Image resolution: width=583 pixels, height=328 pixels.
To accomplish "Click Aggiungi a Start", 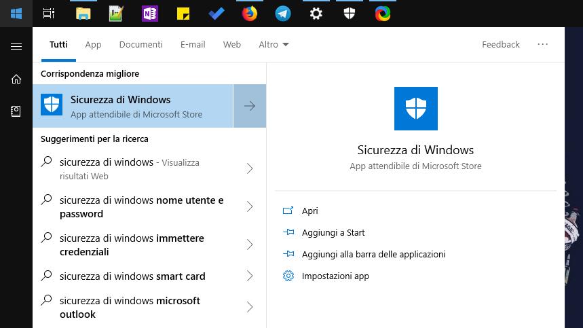I will [x=333, y=233].
